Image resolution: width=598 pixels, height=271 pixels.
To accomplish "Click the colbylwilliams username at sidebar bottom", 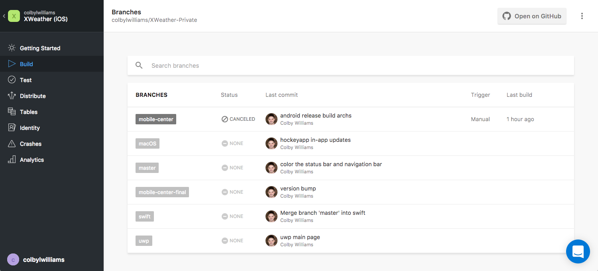I will click(44, 260).
